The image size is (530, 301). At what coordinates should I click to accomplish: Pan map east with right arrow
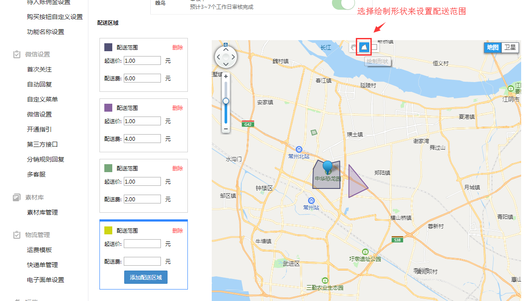[233, 57]
